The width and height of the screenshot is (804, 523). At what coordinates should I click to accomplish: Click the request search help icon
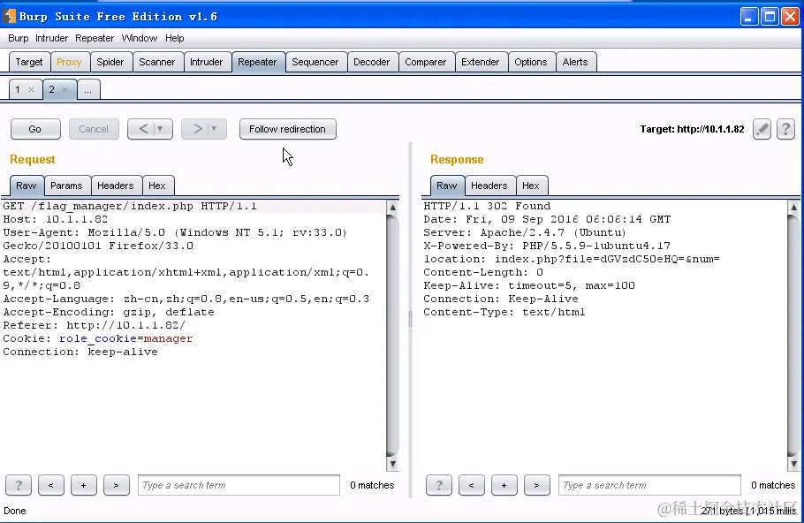pos(19,485)
